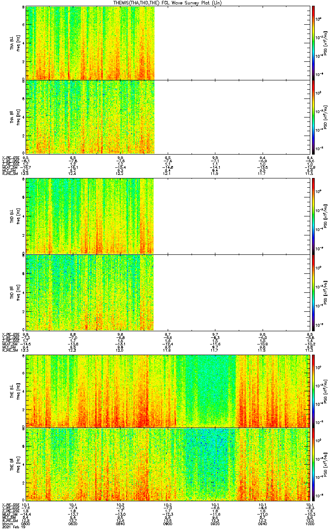The height and width of the screenshot is (530, 331).
Task: Click the THE B⊥ spectrogram panel
Action: pos(168,390)
